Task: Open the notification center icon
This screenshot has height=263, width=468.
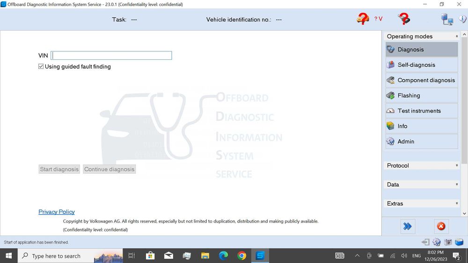Action: pos(456,256)
